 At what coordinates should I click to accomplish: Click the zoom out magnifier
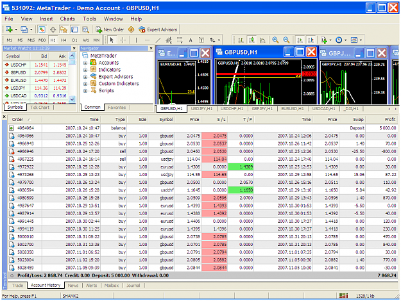(x=286, y=40)
